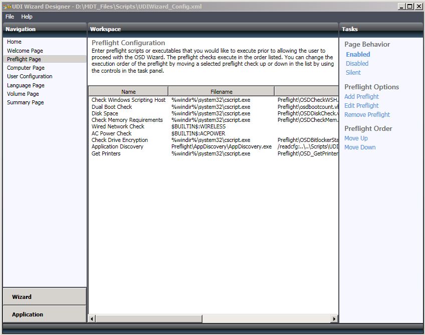The height and width of the screenshot is (335, 425).
Task: Set page behavior to Disabled
Action: tap(357, 64)
